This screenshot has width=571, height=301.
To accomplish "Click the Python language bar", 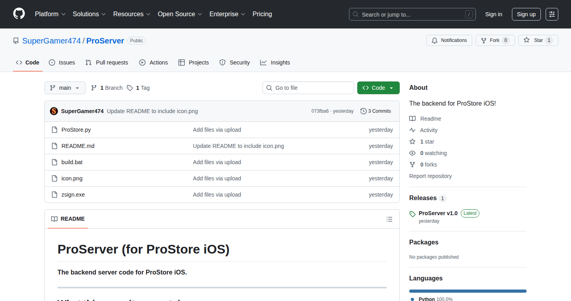I will pos(468,291).
